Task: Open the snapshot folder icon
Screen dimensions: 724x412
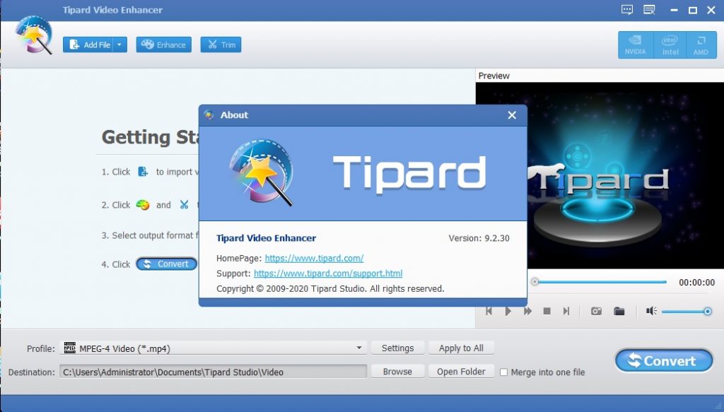Action: (x=619, y=312)
